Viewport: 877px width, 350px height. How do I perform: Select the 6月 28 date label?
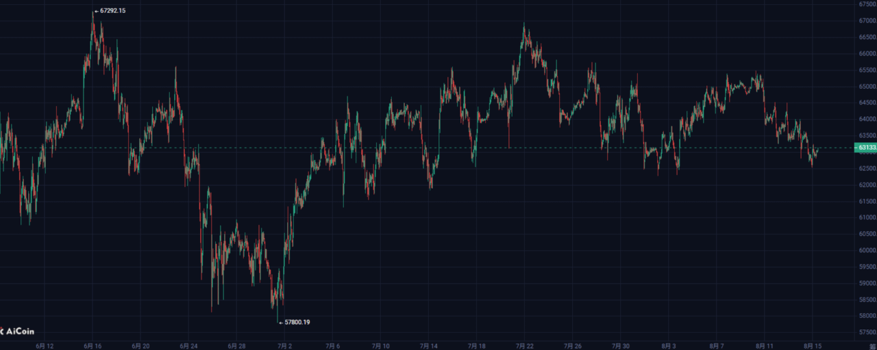[x=236, y=345]
